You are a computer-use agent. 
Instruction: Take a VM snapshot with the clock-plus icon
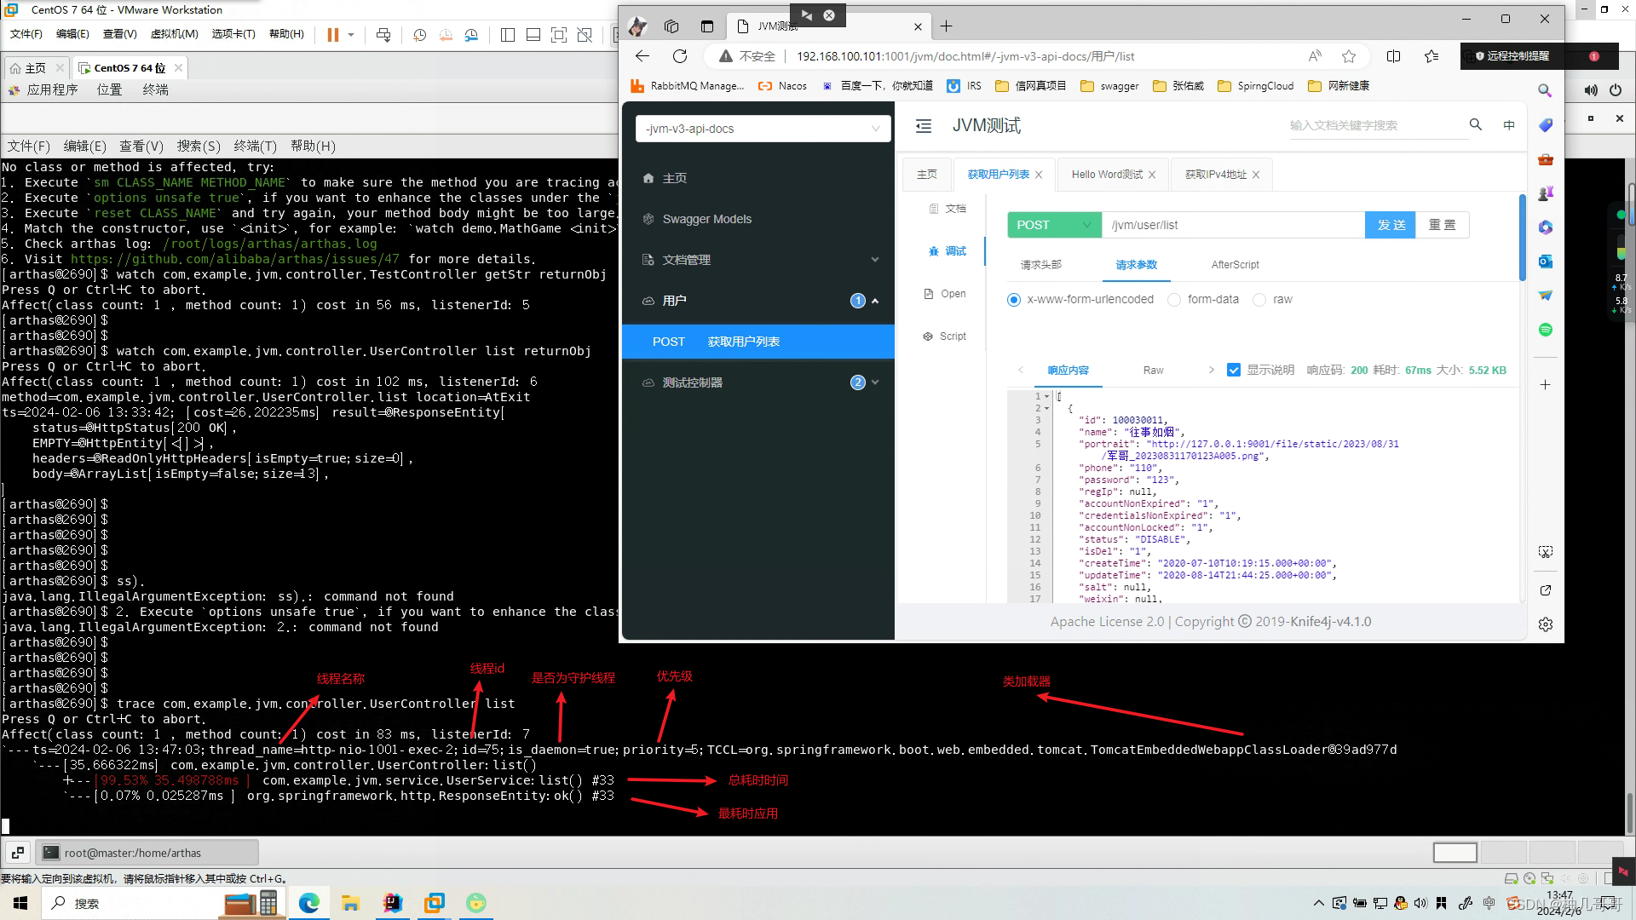[x=419, y=35]
